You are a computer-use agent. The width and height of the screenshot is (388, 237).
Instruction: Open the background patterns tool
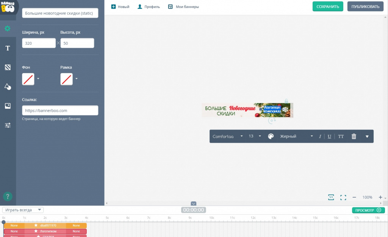click(x=8, y=67)
